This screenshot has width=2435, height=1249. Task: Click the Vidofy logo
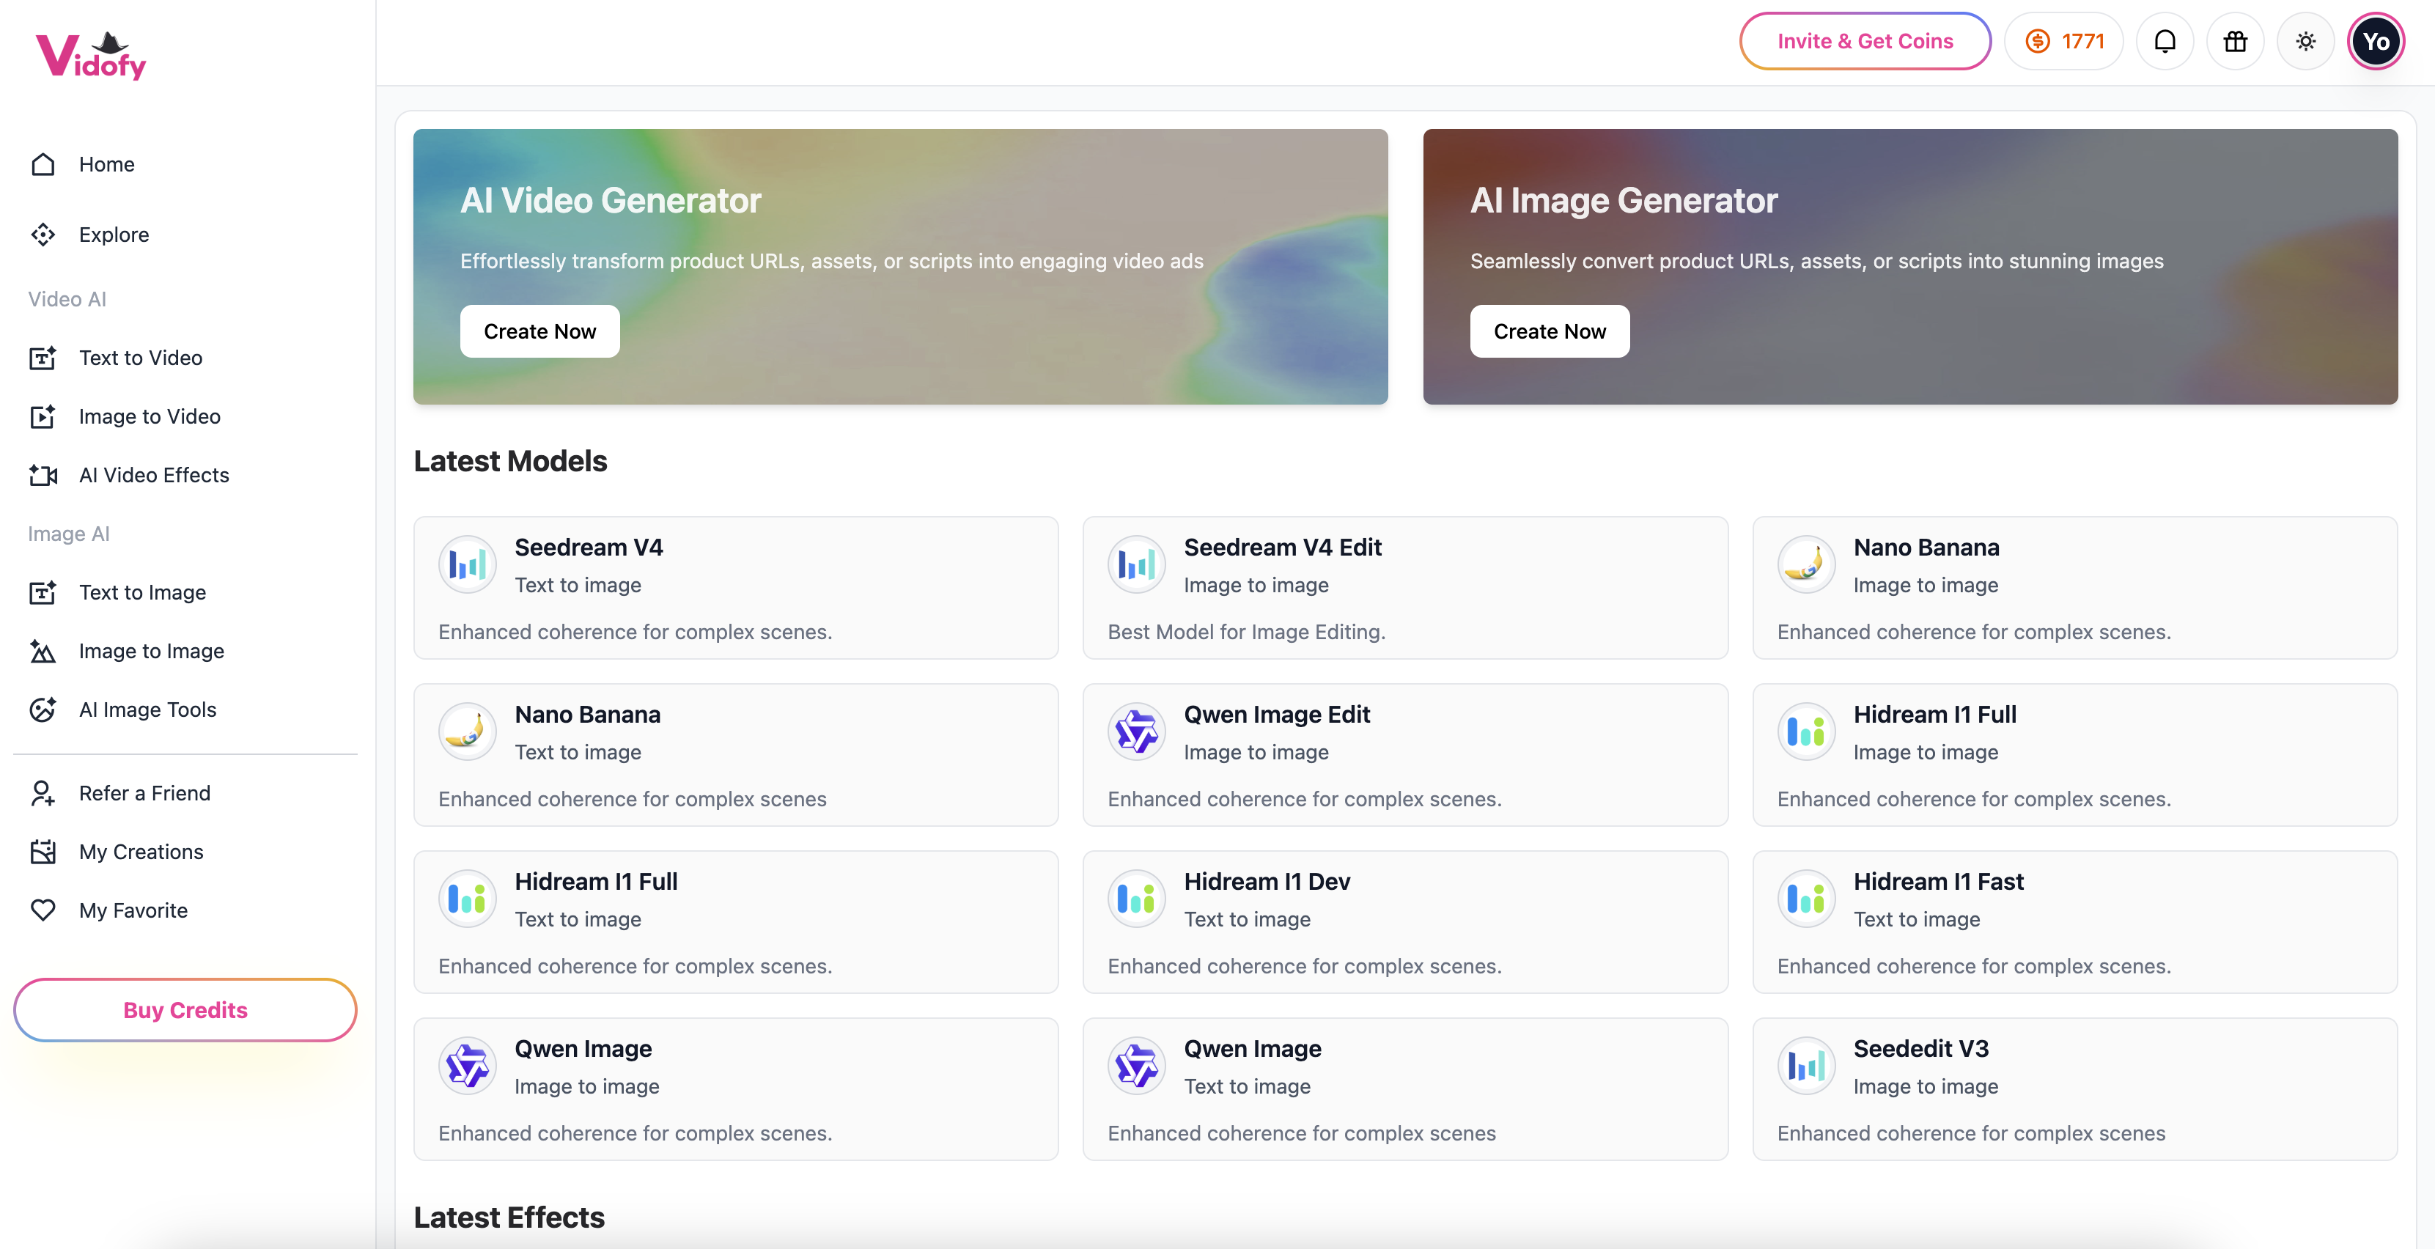92,56
